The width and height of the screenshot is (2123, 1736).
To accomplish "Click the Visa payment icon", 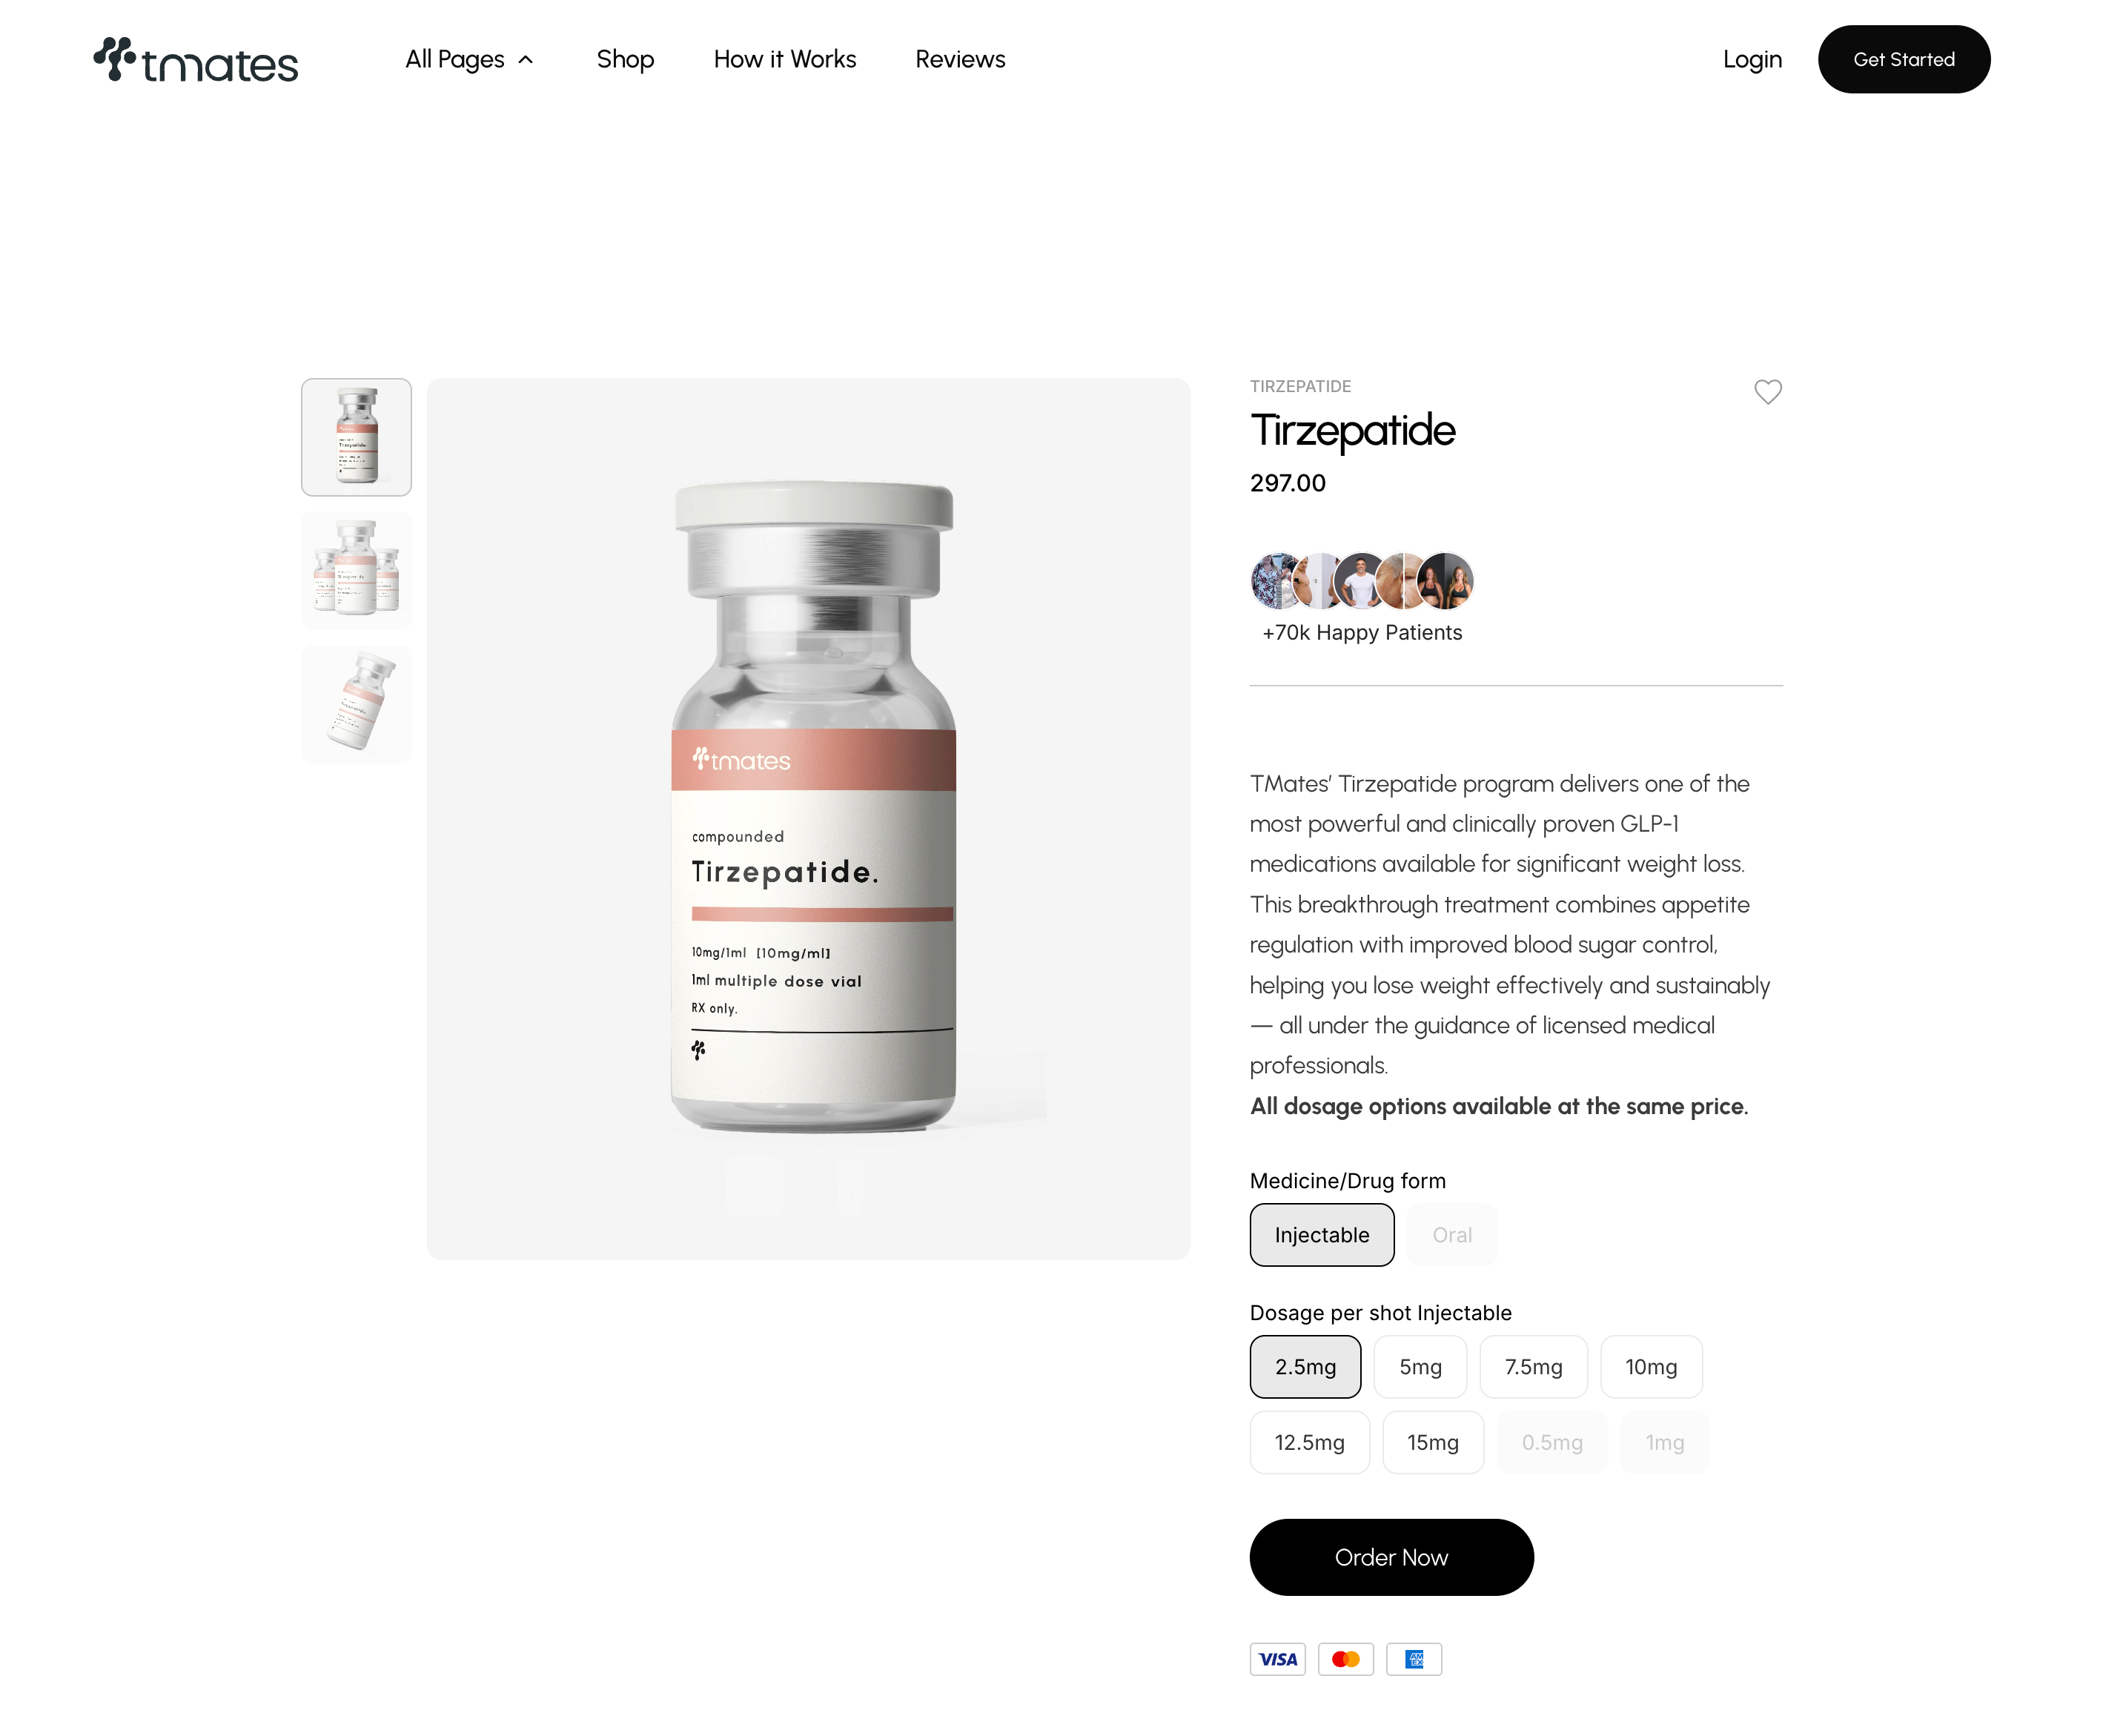I will pyautogui.click(x=1277, y=1659).
